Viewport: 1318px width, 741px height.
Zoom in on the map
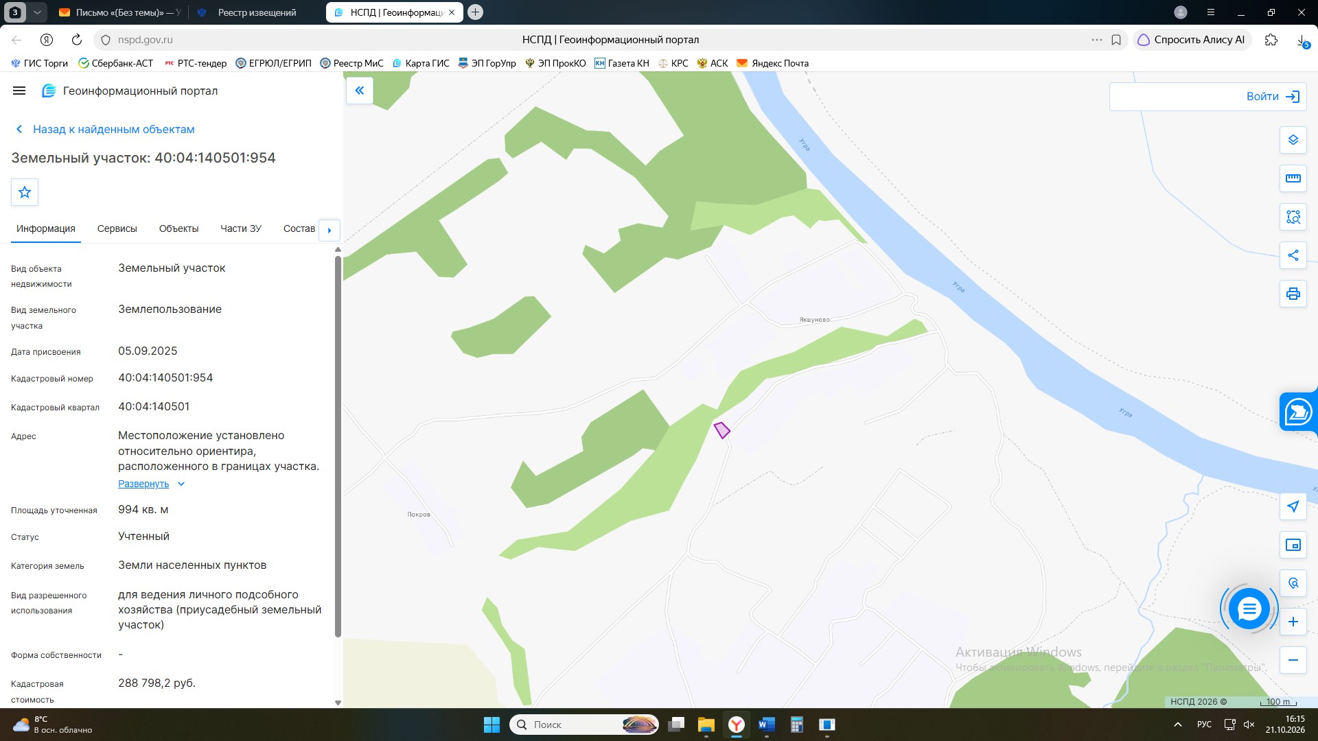(x=1293, y=622)
